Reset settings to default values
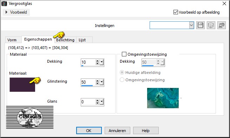Screen dimensions: 230x138 point(222,25)
